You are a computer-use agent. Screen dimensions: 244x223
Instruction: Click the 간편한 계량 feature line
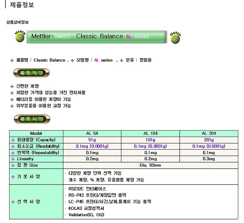27,86
